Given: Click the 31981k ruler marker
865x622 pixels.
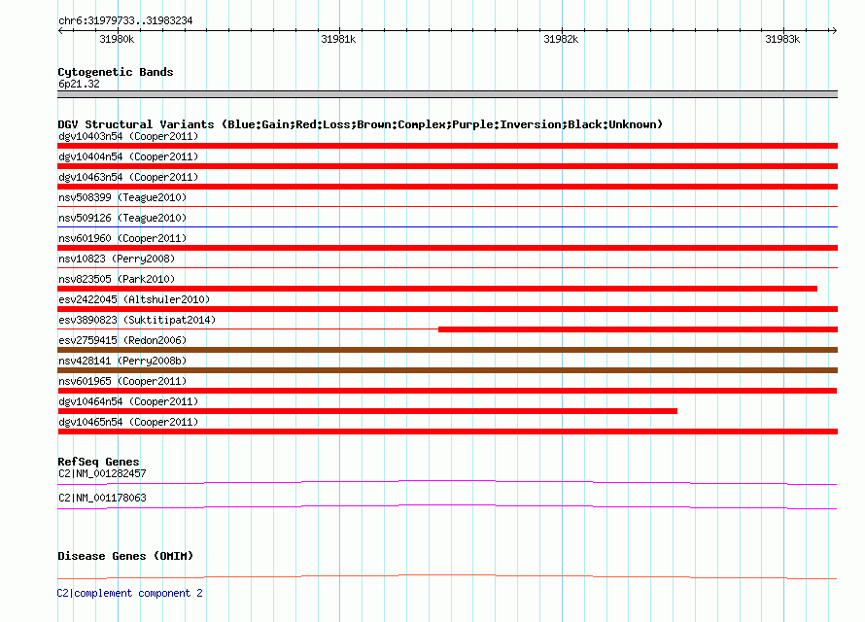Looking at the screenshot, I should coord(338,39).
